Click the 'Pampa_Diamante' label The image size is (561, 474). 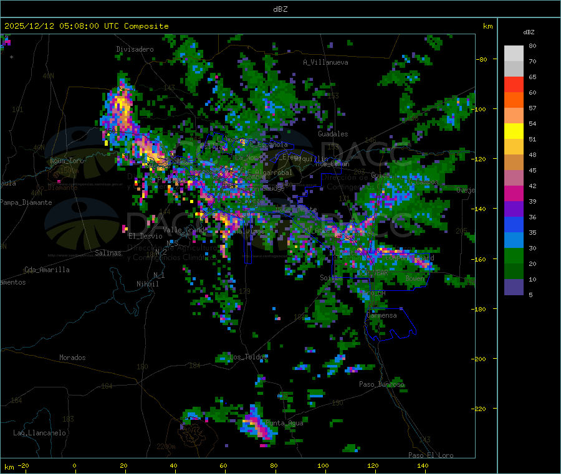26,202
